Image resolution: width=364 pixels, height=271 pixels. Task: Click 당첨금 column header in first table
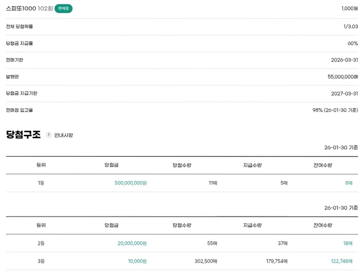(111, 165)
